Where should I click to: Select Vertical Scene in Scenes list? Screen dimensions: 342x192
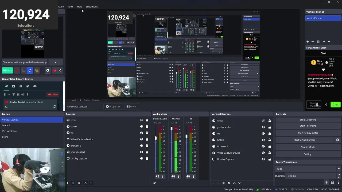tap(32, 131)
